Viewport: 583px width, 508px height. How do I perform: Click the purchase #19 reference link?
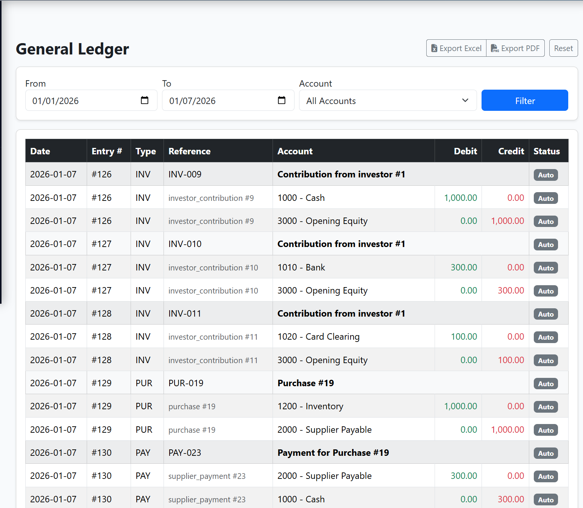[x=192, y=406]
